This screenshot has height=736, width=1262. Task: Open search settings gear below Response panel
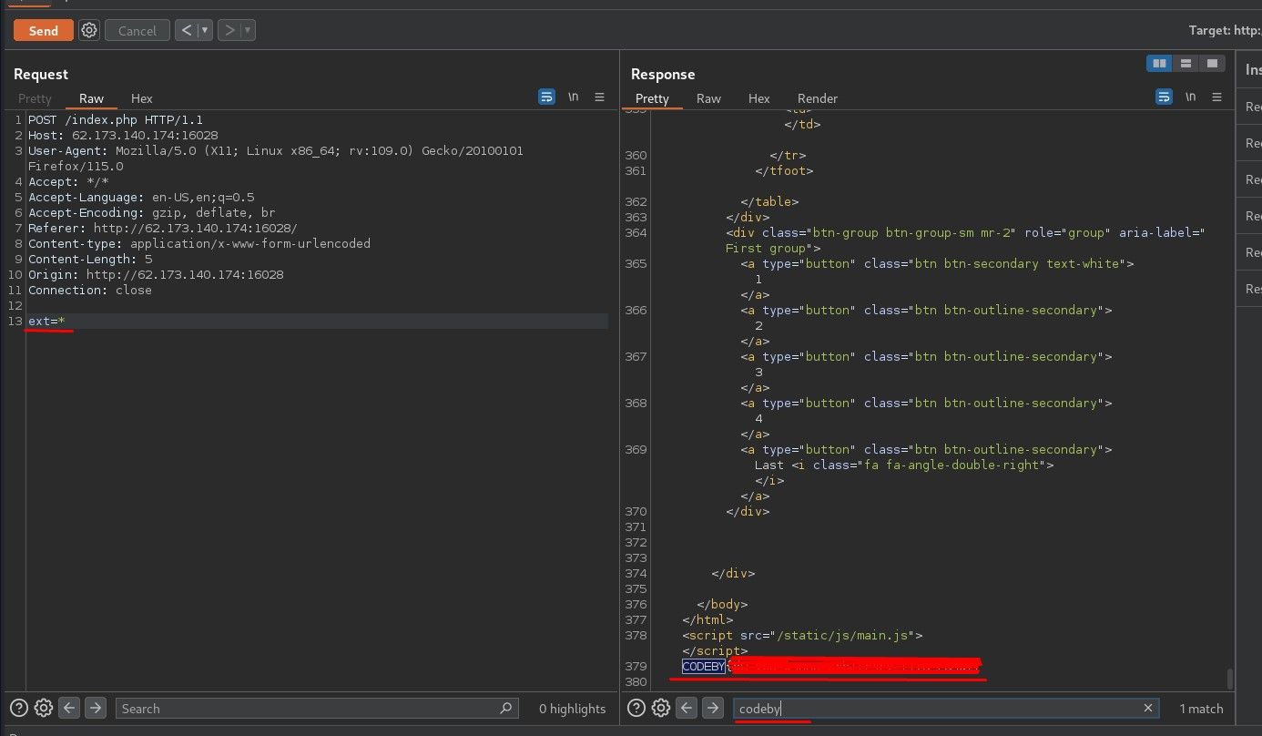click(x=661, y=708)
